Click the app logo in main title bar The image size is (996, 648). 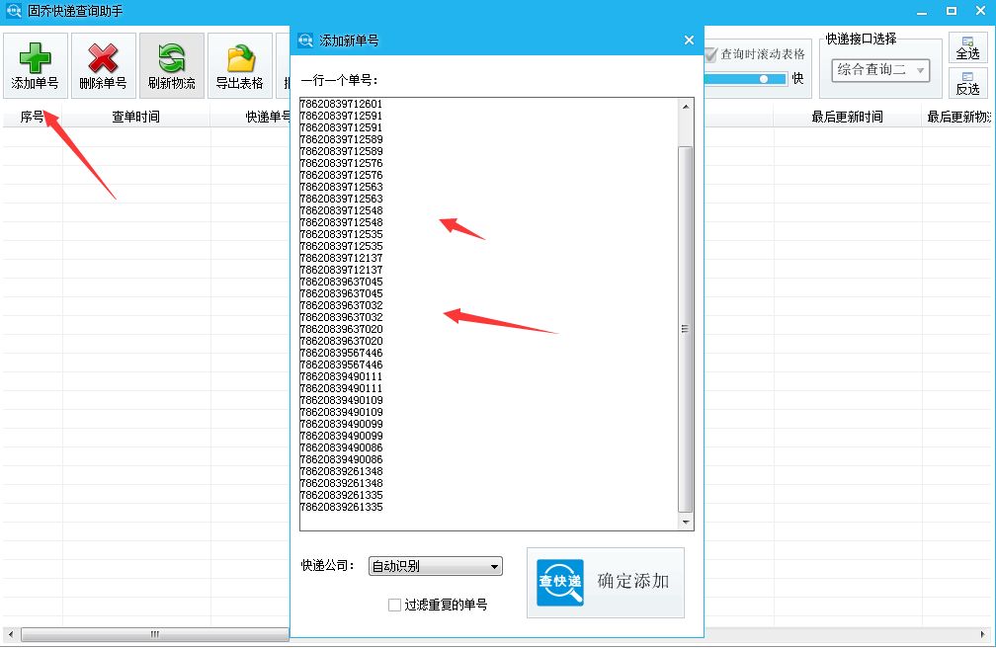(x=14, y=10)
